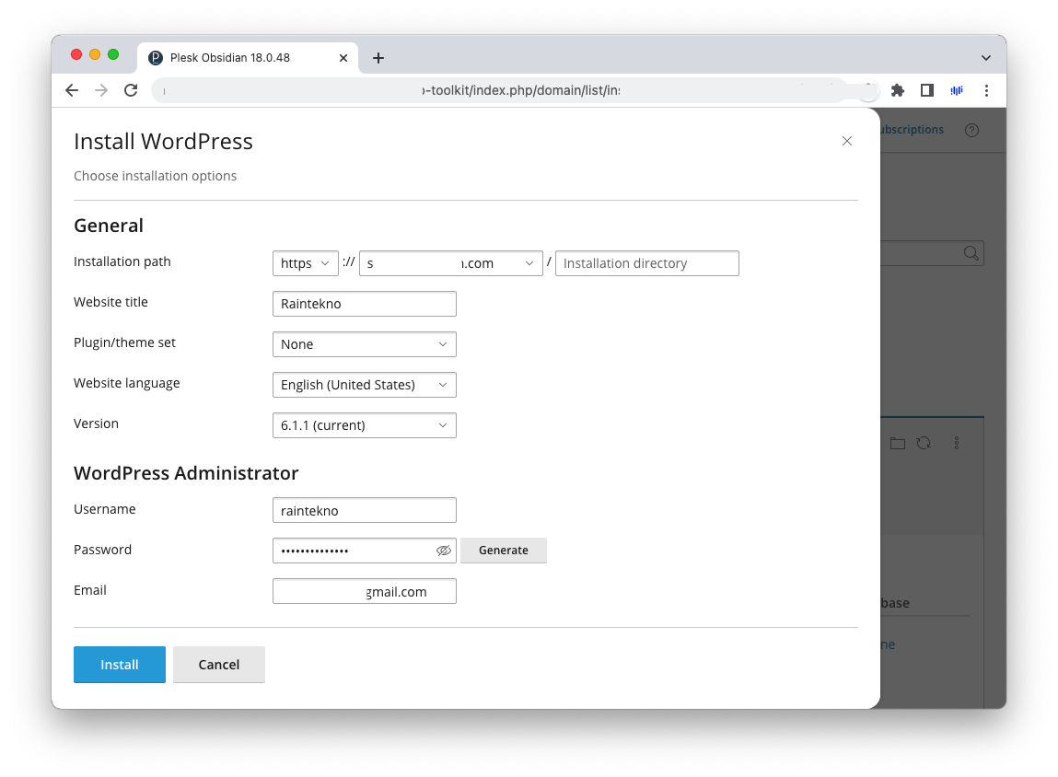The width and height of the screenshot is (1058, 777).
Task: Select WordPress version 6.1.1 dropdown
Action: coord(364,425)
